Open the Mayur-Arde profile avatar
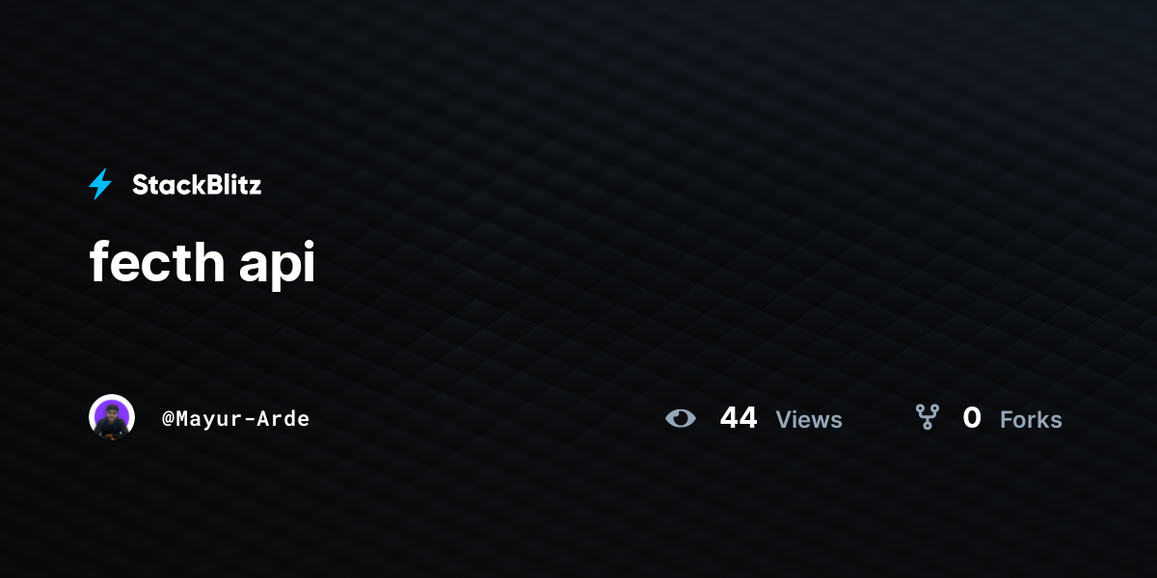 coord(112,418)
